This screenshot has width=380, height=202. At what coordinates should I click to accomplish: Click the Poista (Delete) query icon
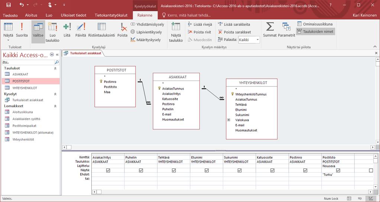124,27
